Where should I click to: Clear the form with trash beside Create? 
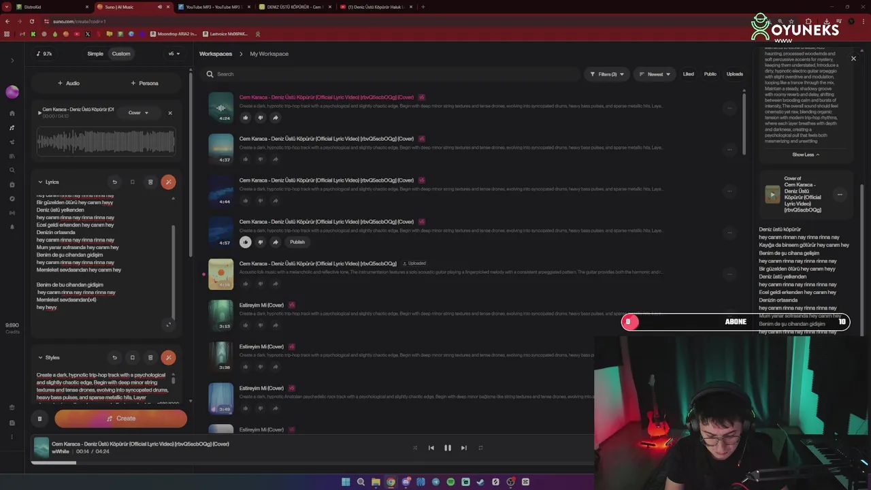pyautogui.click(x=39, y=419)
